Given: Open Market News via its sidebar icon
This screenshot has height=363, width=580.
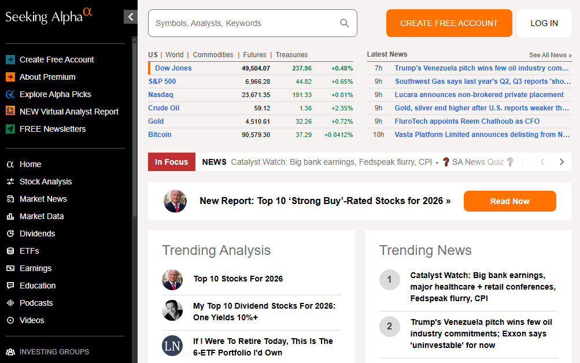Looking at the screenshot, I should coord(10,199).
